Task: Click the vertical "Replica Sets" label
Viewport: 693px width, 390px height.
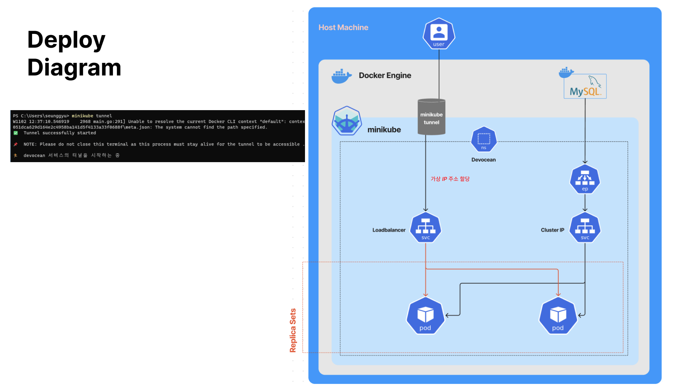Action: tap(293, 330)
